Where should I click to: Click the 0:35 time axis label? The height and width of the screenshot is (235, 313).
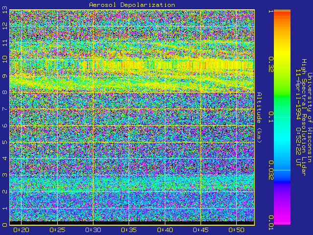(129, 230)
